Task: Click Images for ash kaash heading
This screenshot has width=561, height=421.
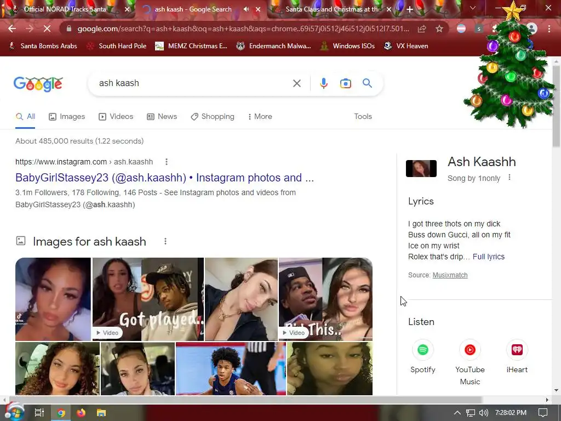Action: tap(89, 242)
